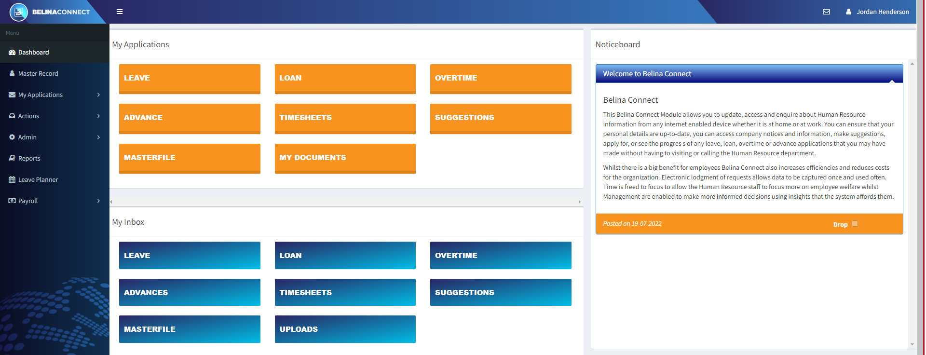926x355 pixels.
Task: Click the Belina Connect notice heading
Action: coord(630,100)
